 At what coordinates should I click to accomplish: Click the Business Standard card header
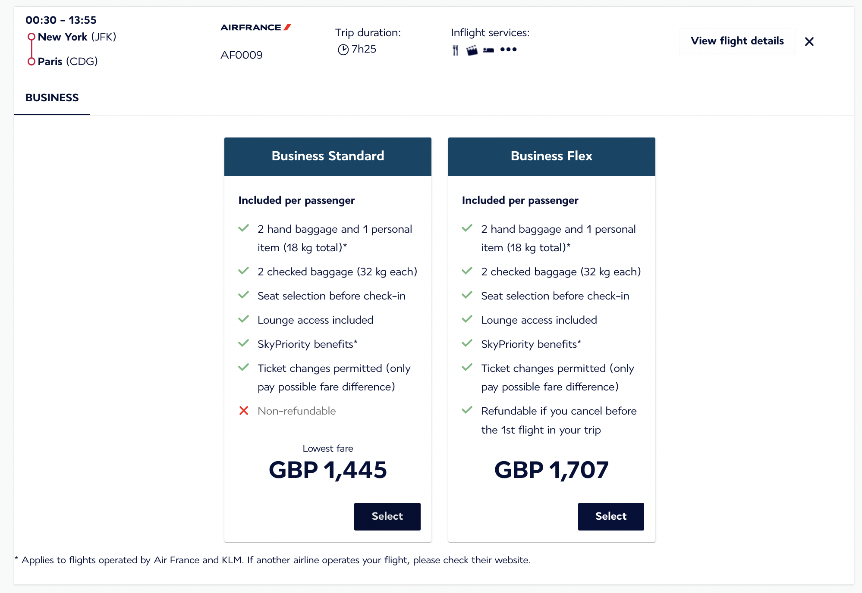[x=327, y=156]
